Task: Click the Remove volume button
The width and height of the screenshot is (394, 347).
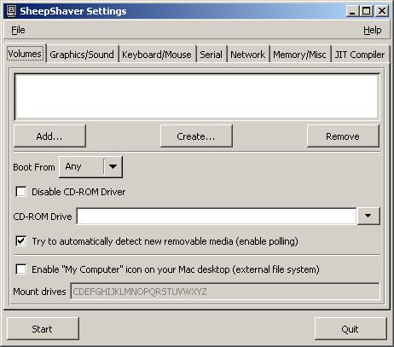Action: 343,136
